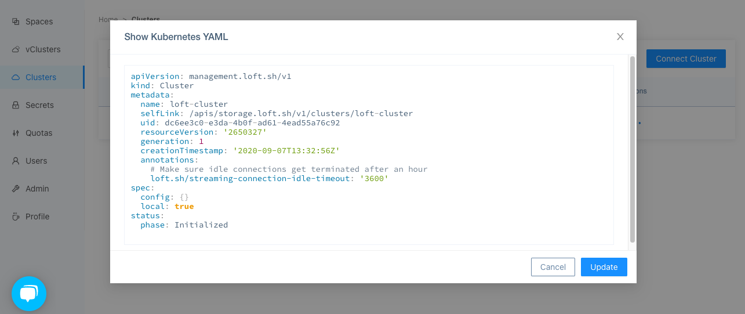Cancel the YAML editing dialog

pyautogui.click(x=553, y=267)
